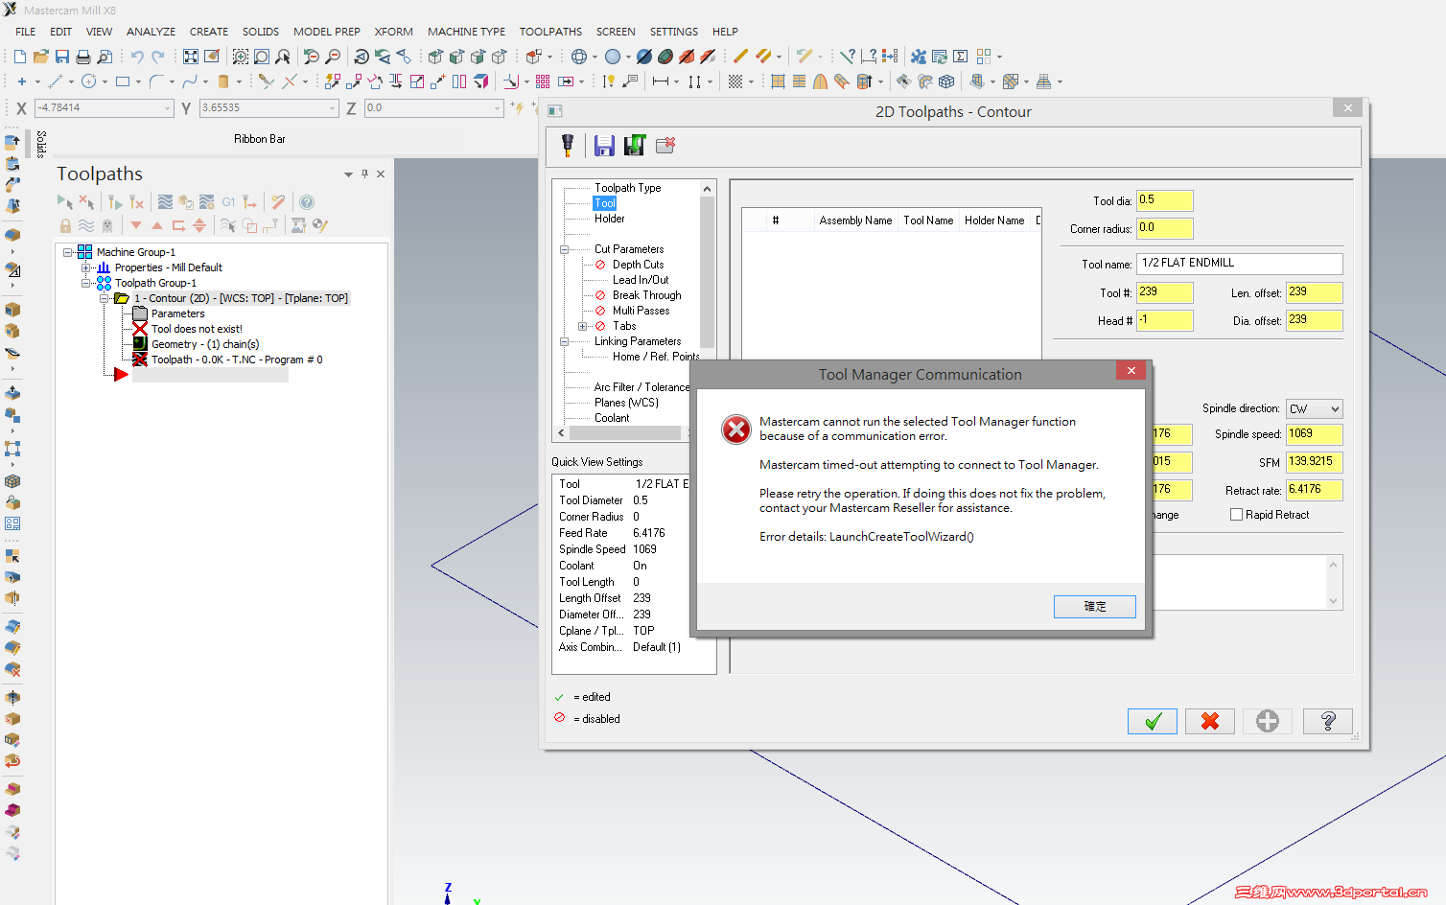Collapse the Toolpath Group-1 node
Image resolution: width=1446 pixels, height=905 pixels.
click(86, 283)
